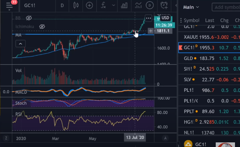Open the dropdown arrow beside the fx button
This screenshot has height=147, width=240.
coord(113,5)
